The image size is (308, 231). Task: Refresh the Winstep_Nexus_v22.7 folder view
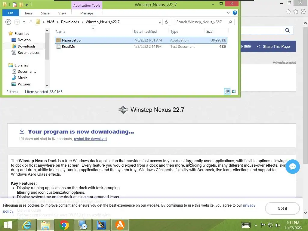pos(166,22)
